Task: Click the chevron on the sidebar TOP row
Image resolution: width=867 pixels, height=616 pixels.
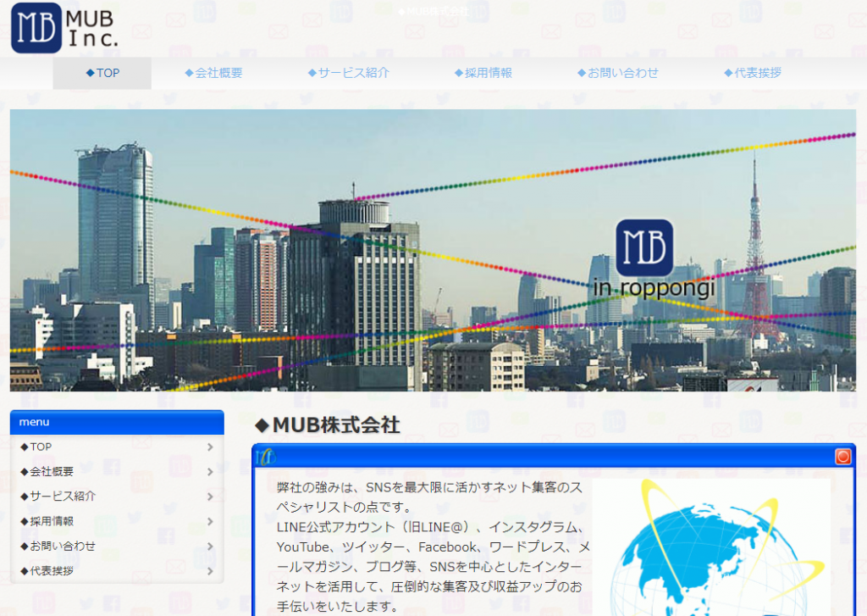Action: [210, 447]
